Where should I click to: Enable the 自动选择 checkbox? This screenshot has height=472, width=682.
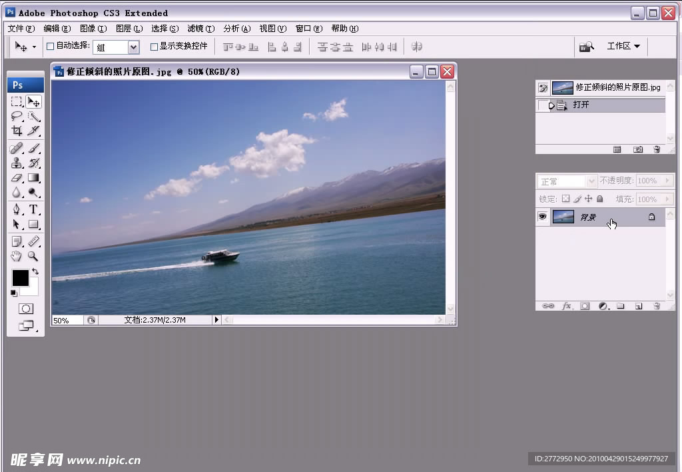51,46
